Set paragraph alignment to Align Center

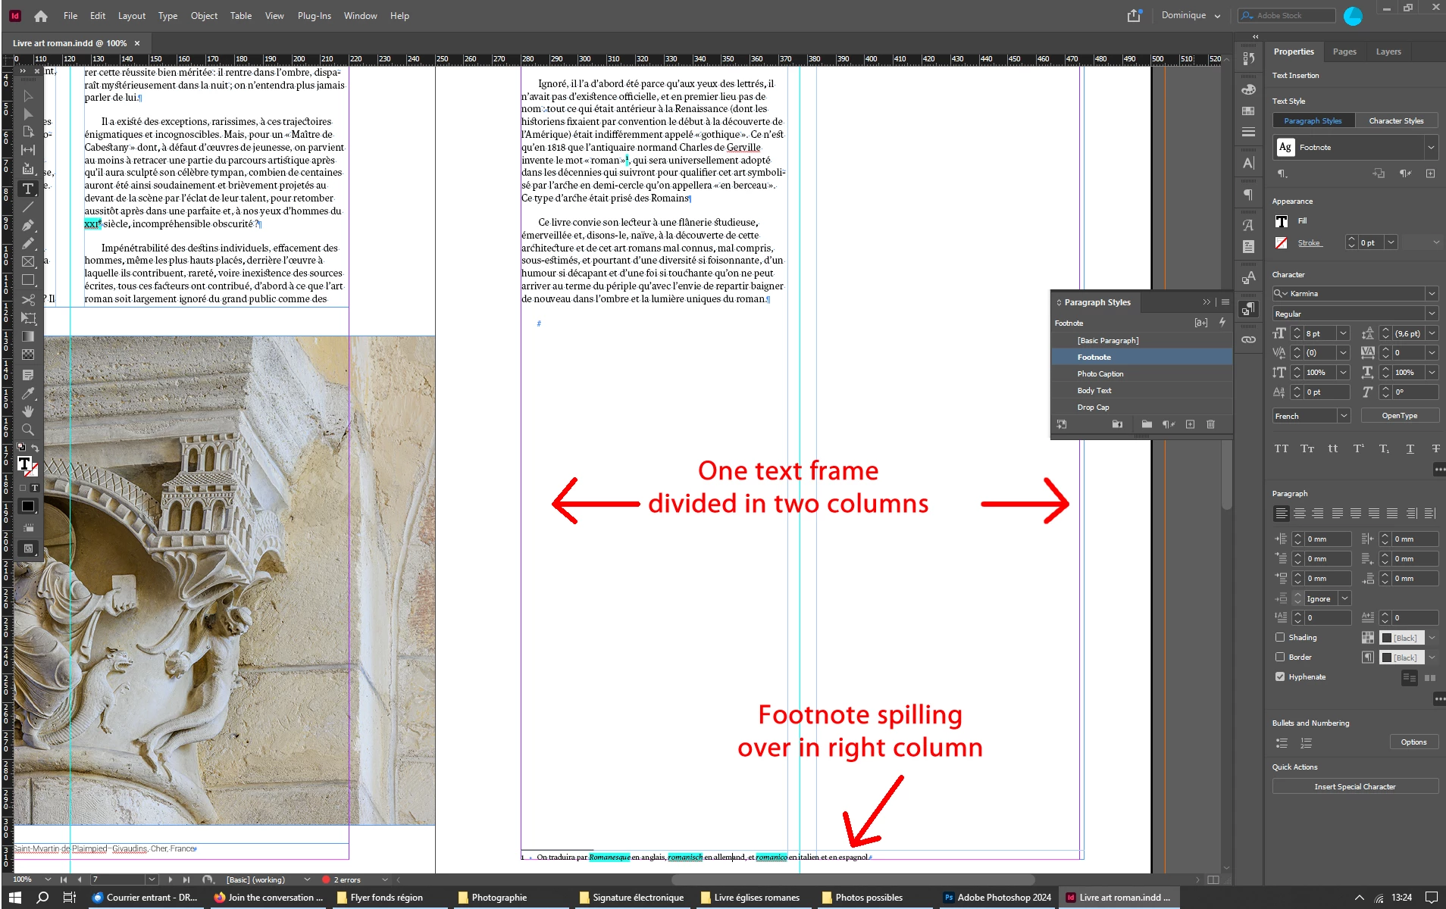coord(1300,514)
